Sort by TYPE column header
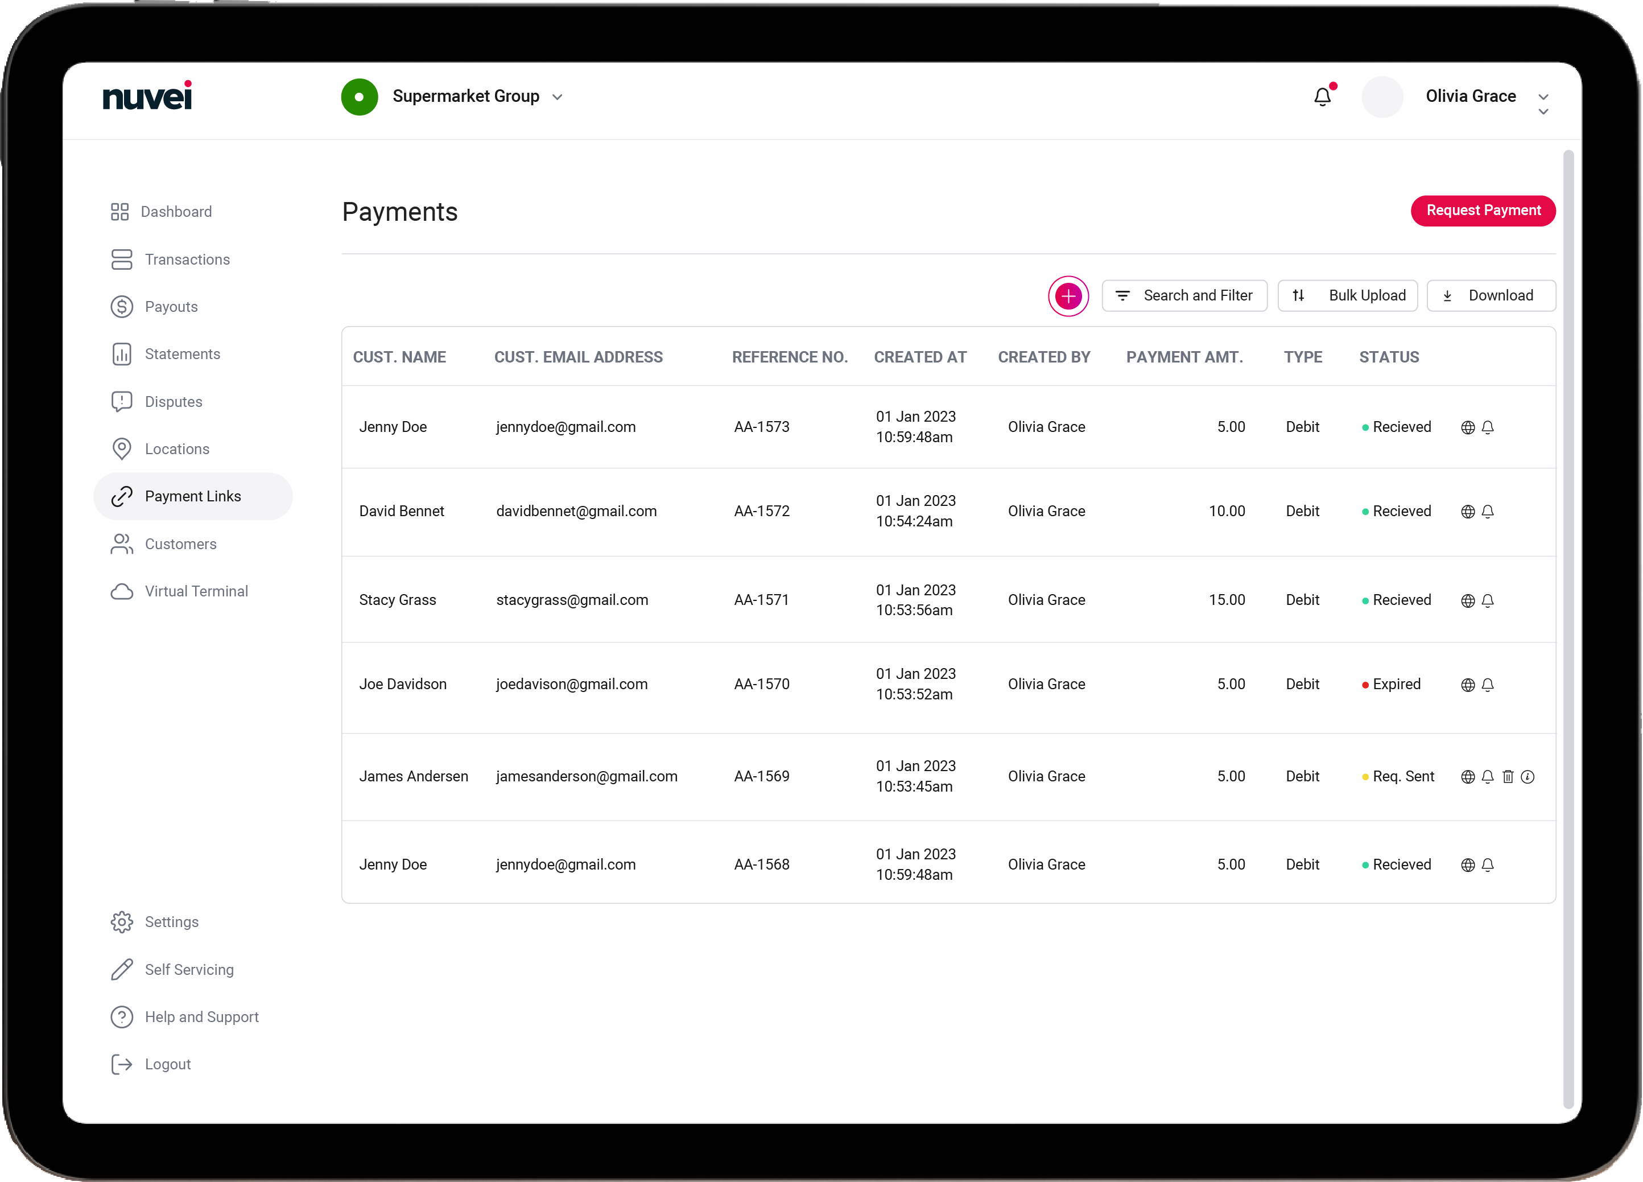 [1303, 357]
